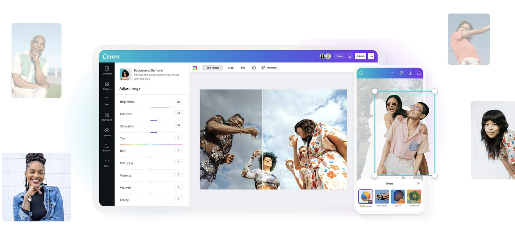Viewport: 515px width, 228px height.
Task: Click the Brightness slider handle
Action: pyautogui.click(x=170, y=108)
